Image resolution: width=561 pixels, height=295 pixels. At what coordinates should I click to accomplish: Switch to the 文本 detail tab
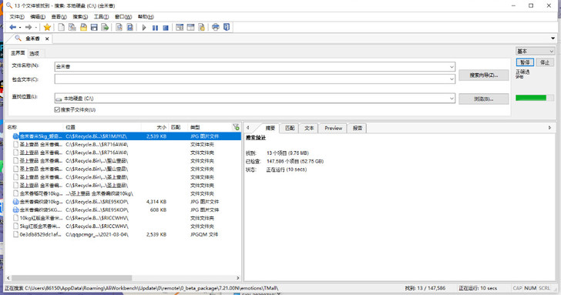309,128
